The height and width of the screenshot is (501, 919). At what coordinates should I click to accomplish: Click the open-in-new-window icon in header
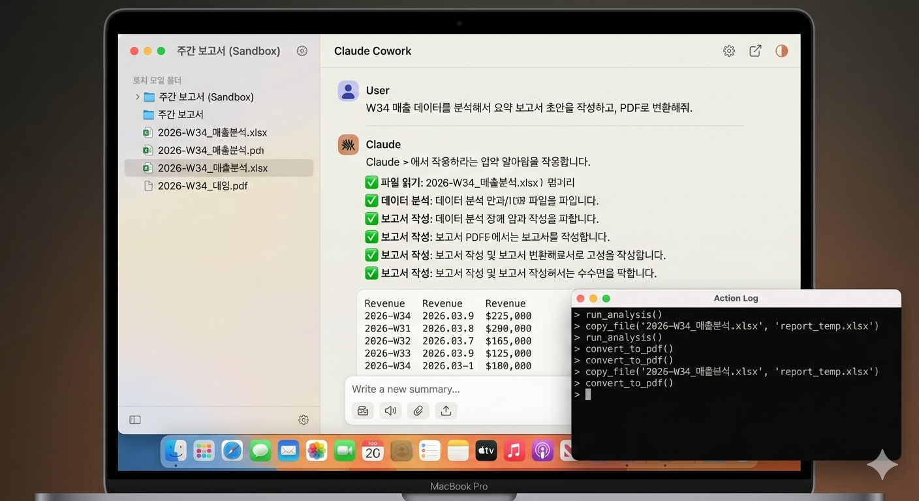pyautogui.click(x=755, y=51)
